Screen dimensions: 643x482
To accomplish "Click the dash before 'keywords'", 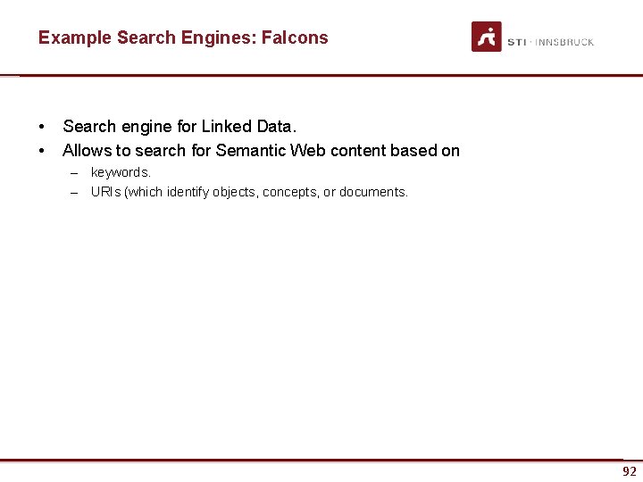I will 74,173.
